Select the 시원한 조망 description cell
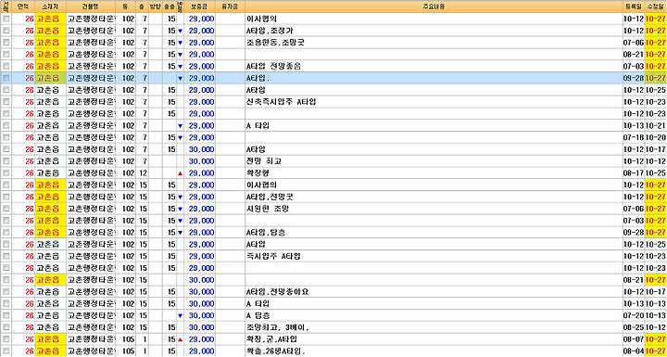 (434, 210)
